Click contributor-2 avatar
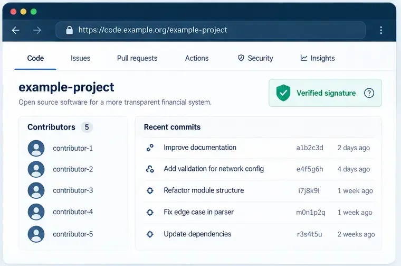This screenshot has height=266, width=401. pos(36,169)
